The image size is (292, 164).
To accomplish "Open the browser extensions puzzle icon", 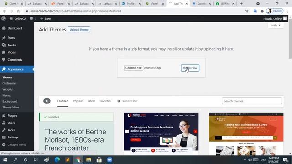I will coord(262,11).
